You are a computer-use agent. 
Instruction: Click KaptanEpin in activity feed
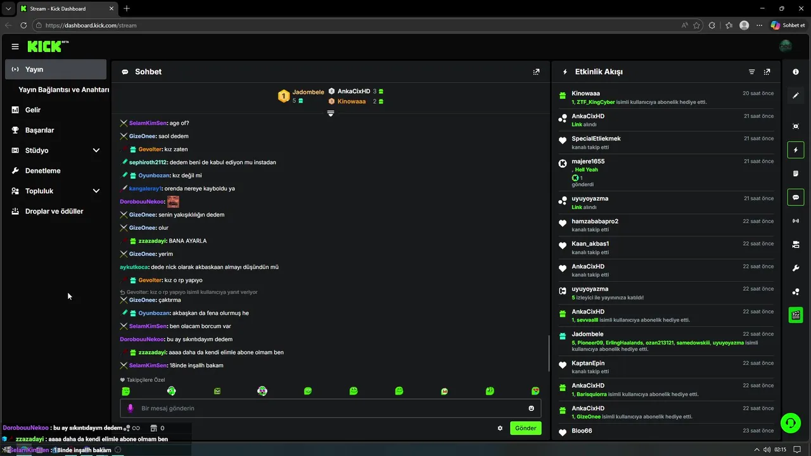click(x=588, y=364)
